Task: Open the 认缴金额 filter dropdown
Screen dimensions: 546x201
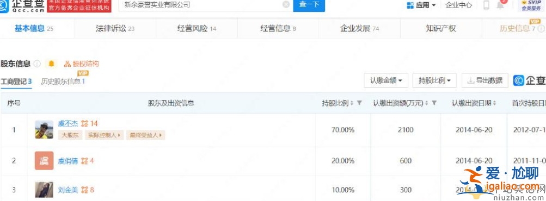Action: [x=386, y=81]
